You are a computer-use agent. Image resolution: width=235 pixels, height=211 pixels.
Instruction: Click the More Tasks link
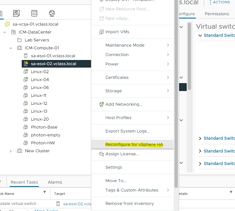[46, 210]
